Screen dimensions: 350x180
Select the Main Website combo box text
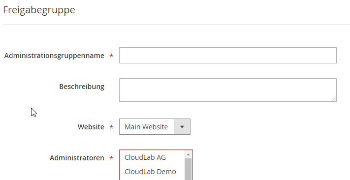(146, 127)
